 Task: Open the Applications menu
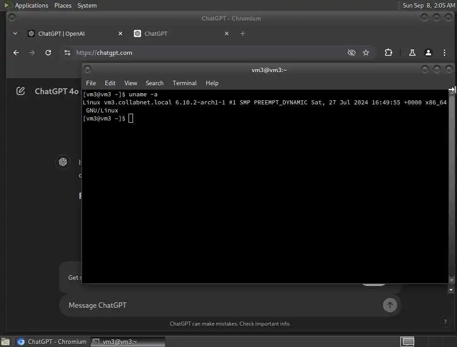pyautogui.click(x=32, y=5)
